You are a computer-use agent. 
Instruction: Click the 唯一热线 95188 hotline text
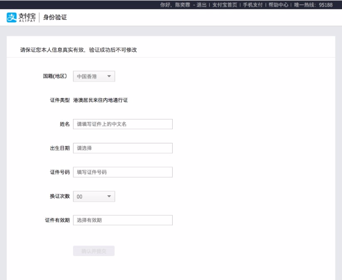coord(313,5)
